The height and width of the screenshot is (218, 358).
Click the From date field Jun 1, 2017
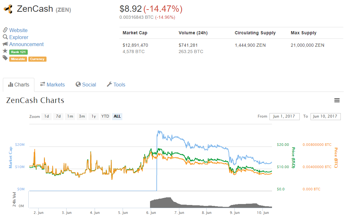[284, 116]
